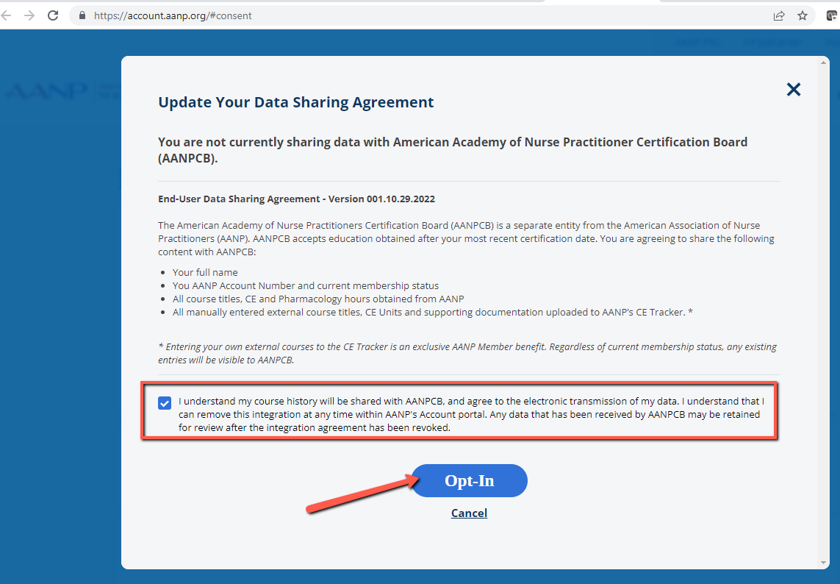Click the Cancel link

469,513
